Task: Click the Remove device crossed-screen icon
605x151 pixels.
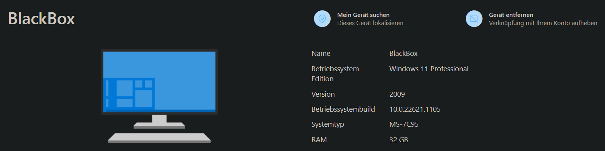Action: (x=474, y=18)
